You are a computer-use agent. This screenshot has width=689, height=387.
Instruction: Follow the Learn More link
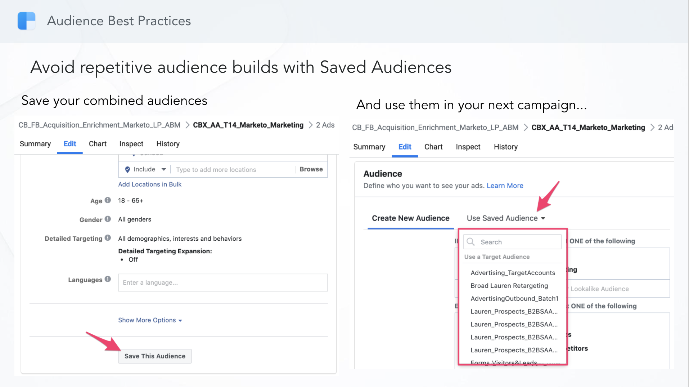[505, 186]
